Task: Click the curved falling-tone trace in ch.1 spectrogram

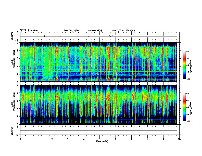Action: (x=109, y=58)
